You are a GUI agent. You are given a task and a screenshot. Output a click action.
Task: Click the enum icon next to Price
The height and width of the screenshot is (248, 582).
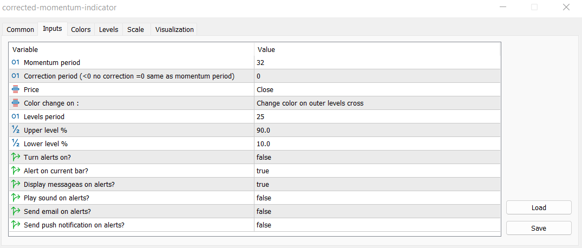coord(15,90)
